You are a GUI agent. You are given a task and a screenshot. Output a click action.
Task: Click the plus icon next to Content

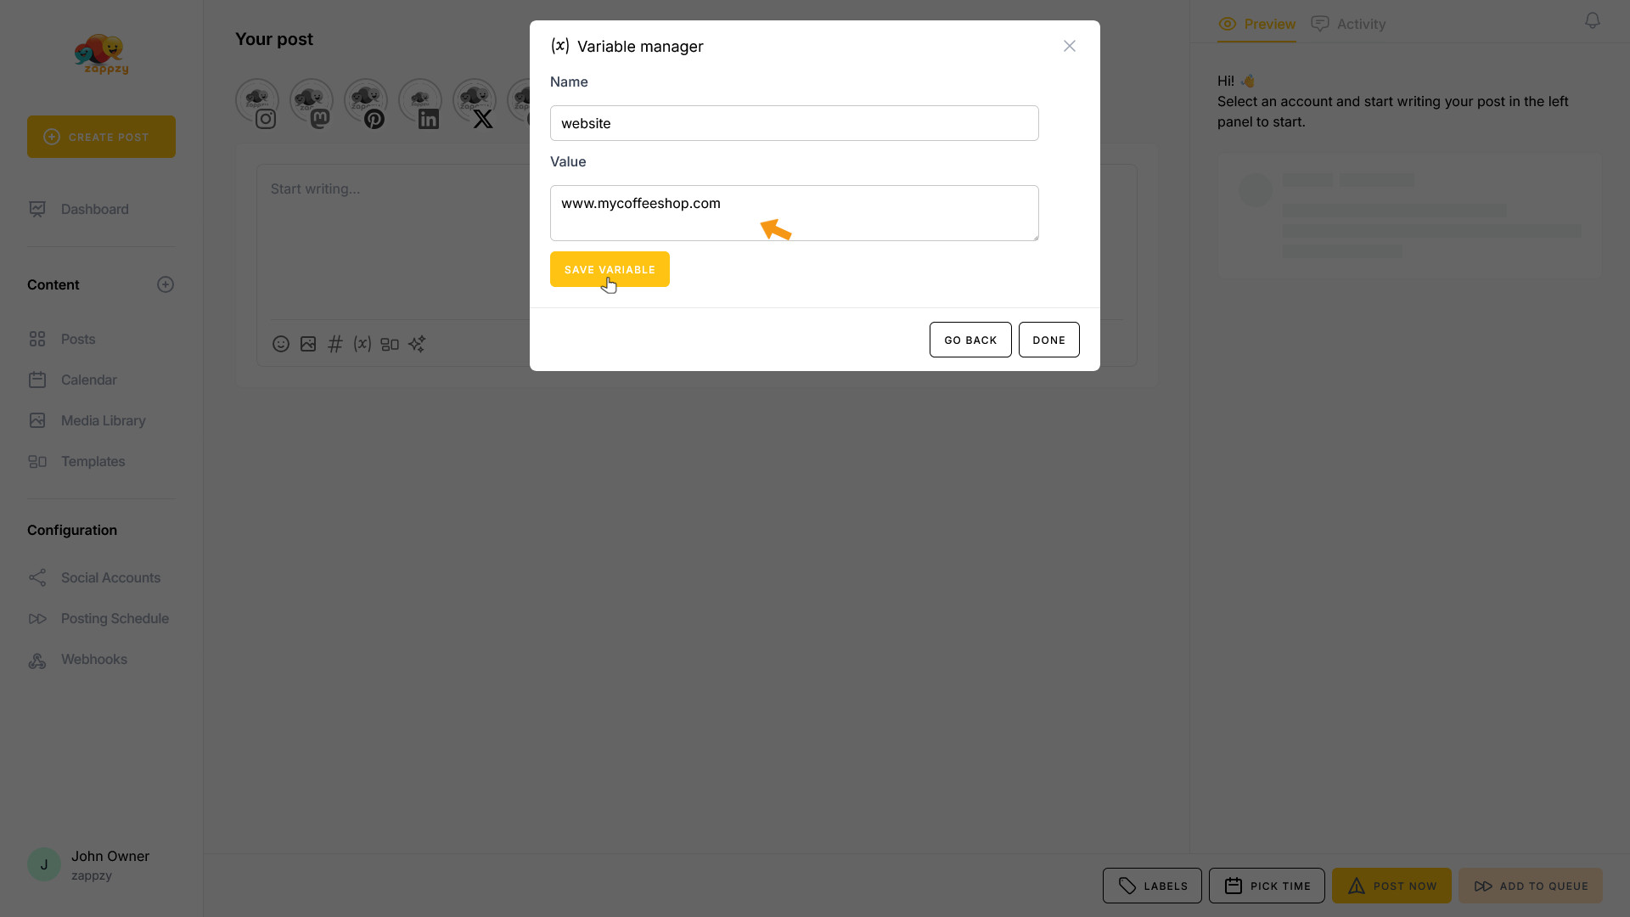(166, 284)
